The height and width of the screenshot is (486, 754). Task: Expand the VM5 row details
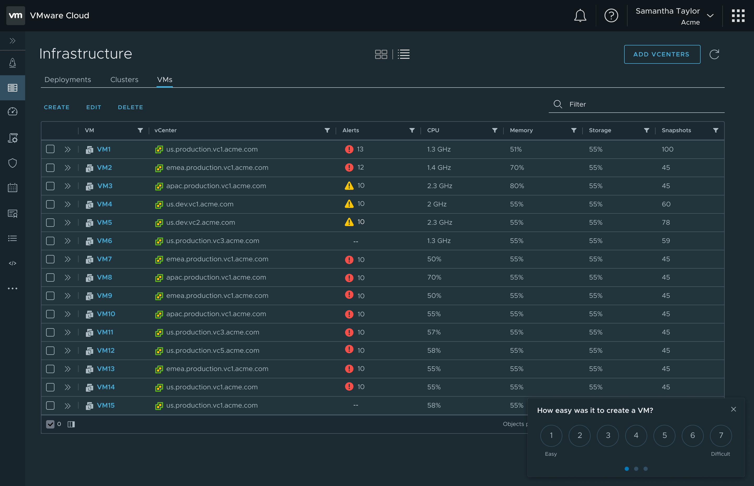coord(67,222)
